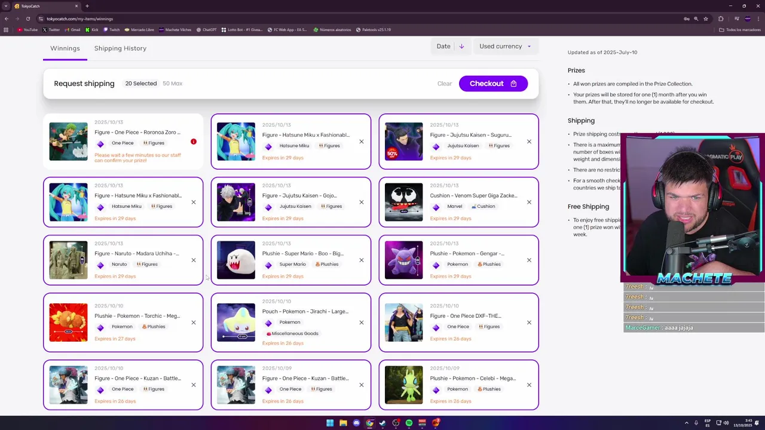Open the Twitter bookmark

(x=51, y=30)
